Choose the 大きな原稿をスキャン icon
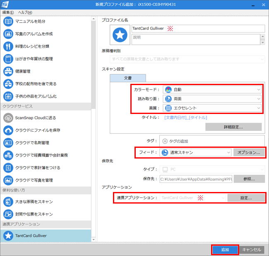The image size is (269, 256). [x=8, y=202]
